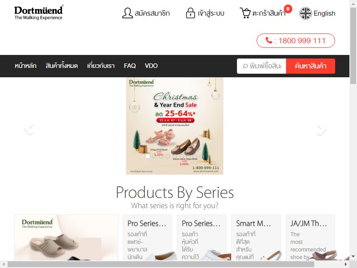Click the red ค้นหาสินค้า search button

311,66
